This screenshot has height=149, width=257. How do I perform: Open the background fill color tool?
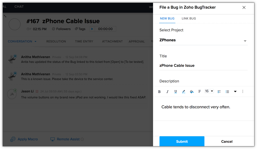pos(192,92)
